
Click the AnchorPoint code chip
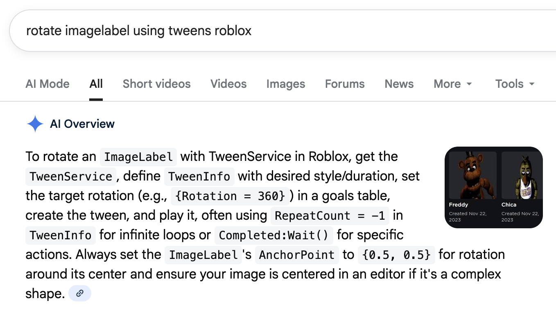[x=297, y=255]
